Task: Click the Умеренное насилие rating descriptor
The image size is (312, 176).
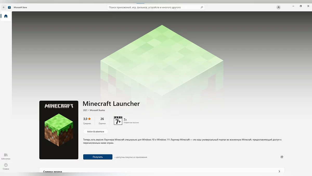Action: point(131,123)
